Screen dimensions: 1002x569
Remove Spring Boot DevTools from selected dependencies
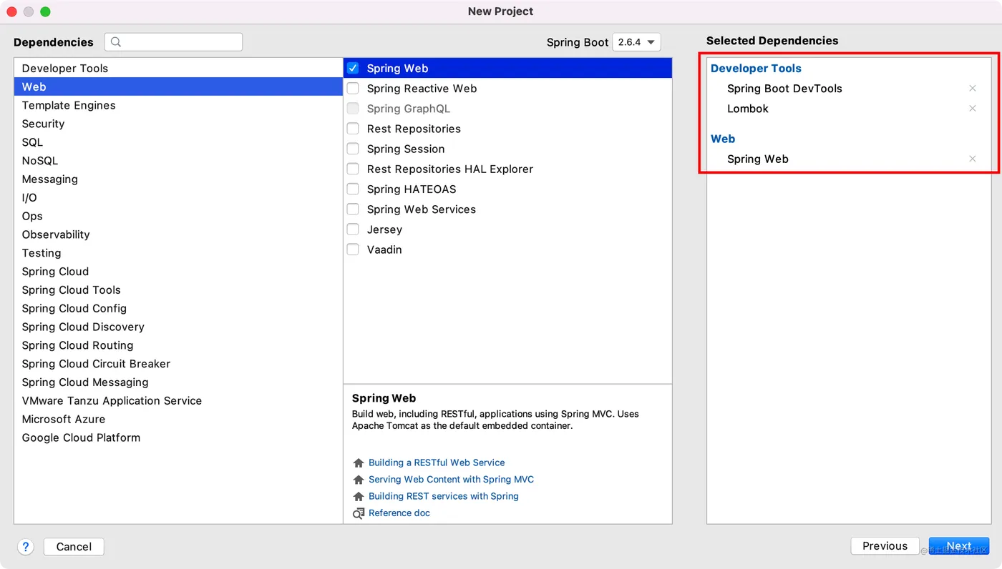click(x=972, y=89)
